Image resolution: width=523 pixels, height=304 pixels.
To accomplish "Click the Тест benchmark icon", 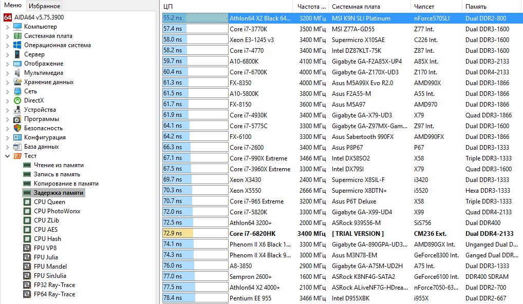I will (17, 156).
